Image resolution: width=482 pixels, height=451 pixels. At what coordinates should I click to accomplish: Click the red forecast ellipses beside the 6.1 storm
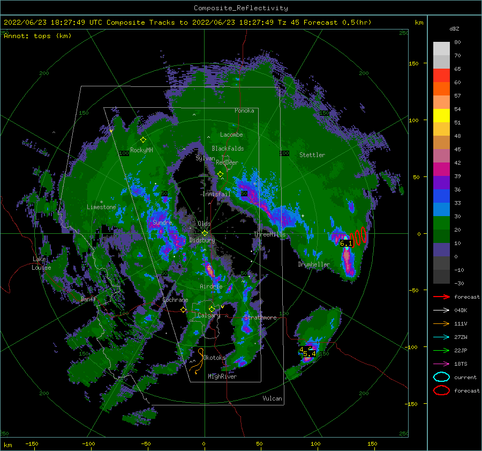[x=358, y=238]
